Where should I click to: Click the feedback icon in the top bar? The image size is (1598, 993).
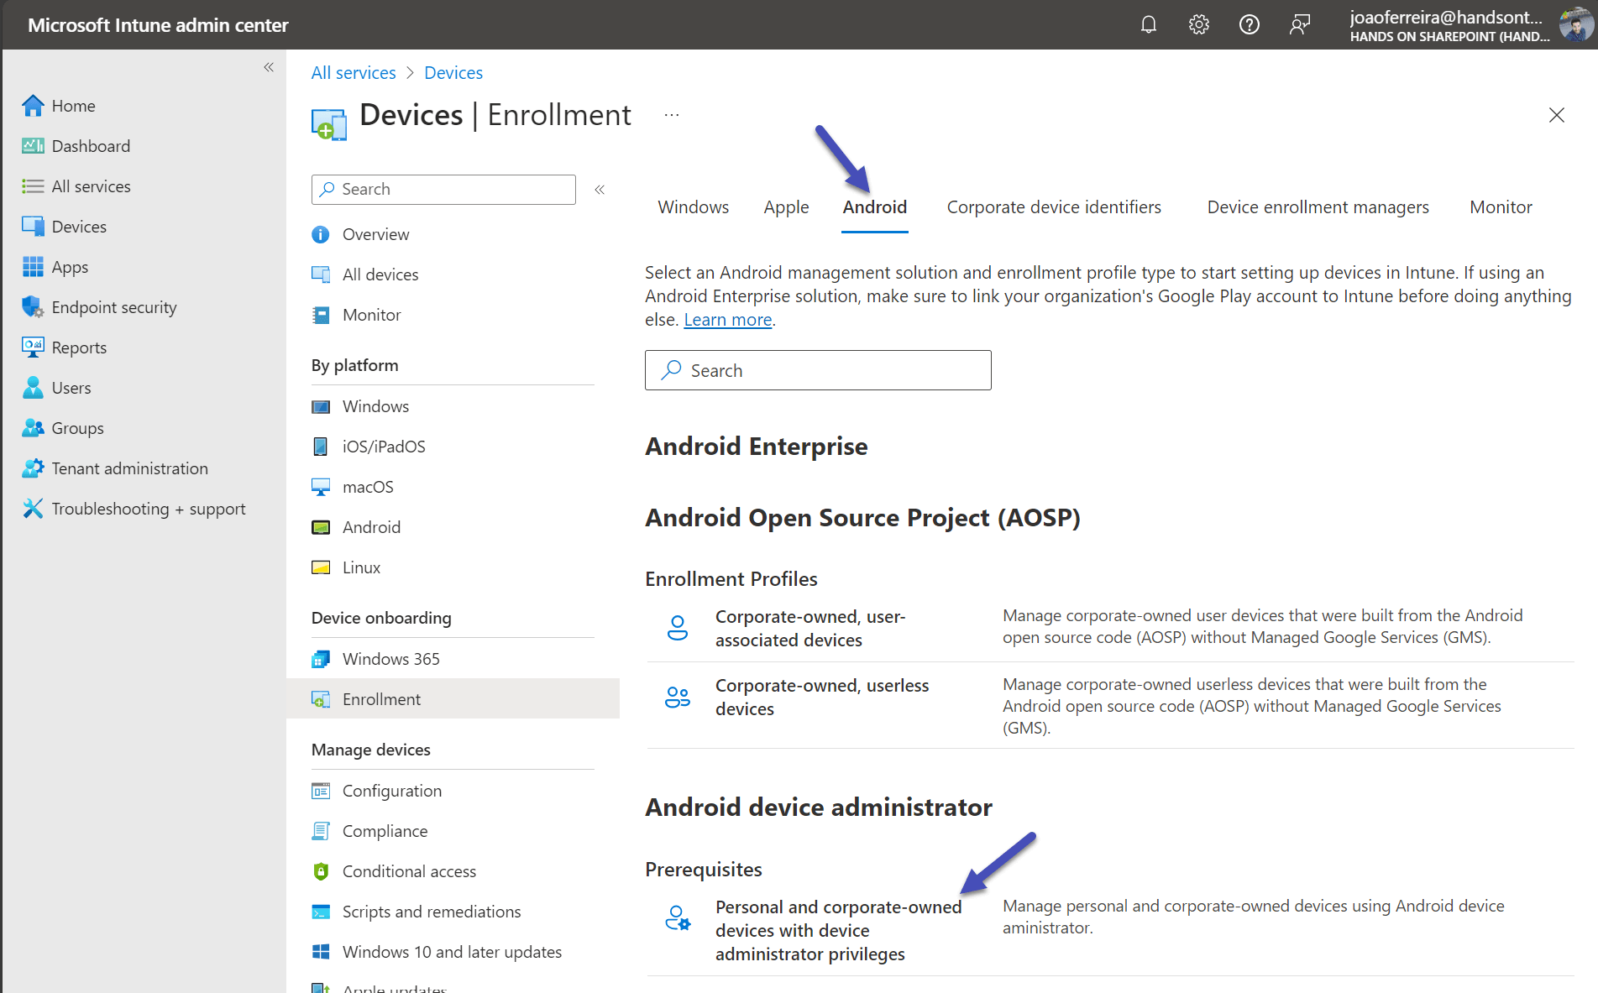coord(1299,24)
